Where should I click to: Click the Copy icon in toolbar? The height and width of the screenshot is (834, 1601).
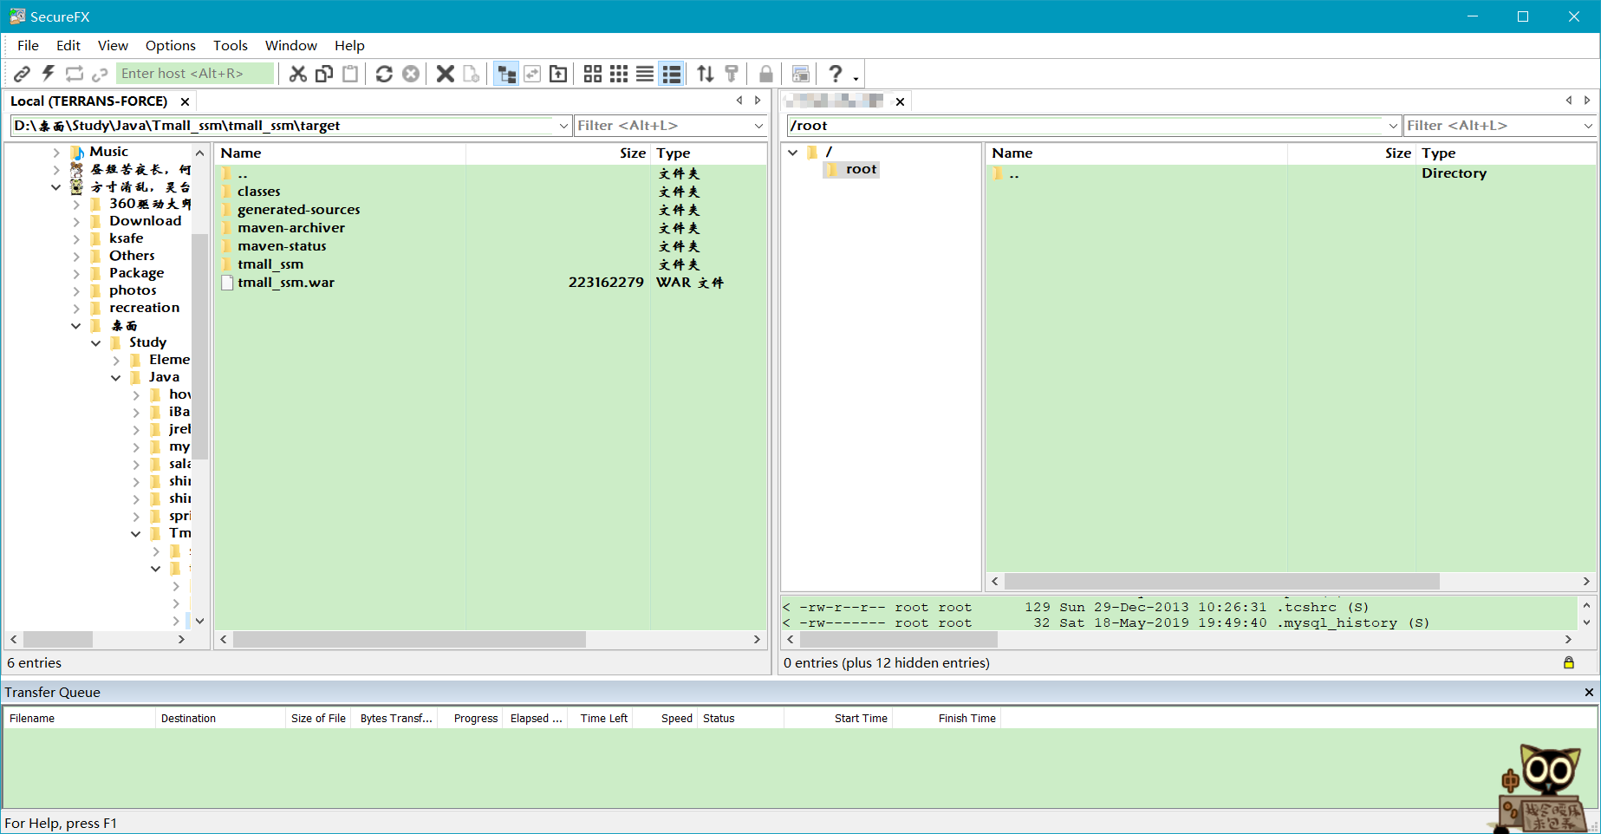(324, 74)
